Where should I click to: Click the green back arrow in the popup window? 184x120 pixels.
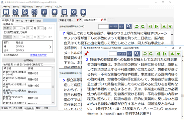pos(145,54)
